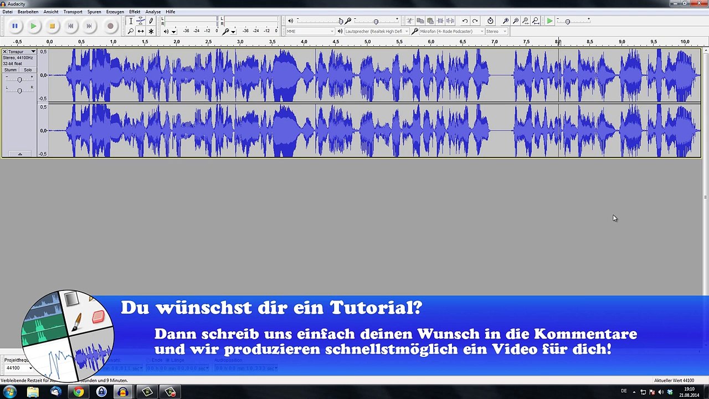
Task: Adjust the track gain slider
Action: click(x=19, y=80)
